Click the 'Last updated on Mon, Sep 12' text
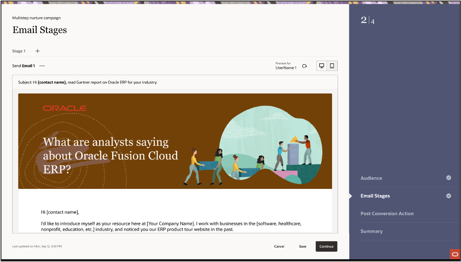 (37, 247)
